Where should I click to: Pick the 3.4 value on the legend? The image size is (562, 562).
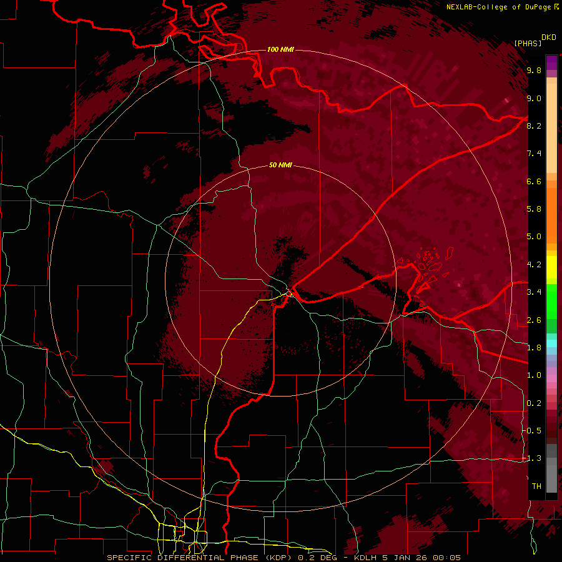534,292
